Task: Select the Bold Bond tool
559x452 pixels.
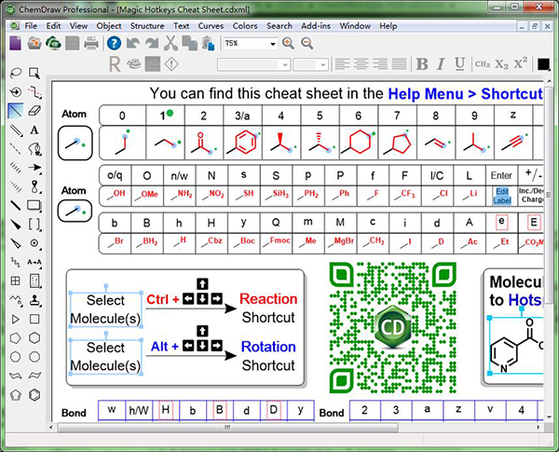Action: (15, 205)
